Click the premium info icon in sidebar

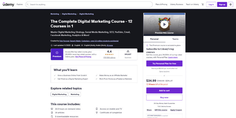coord(147,45)
